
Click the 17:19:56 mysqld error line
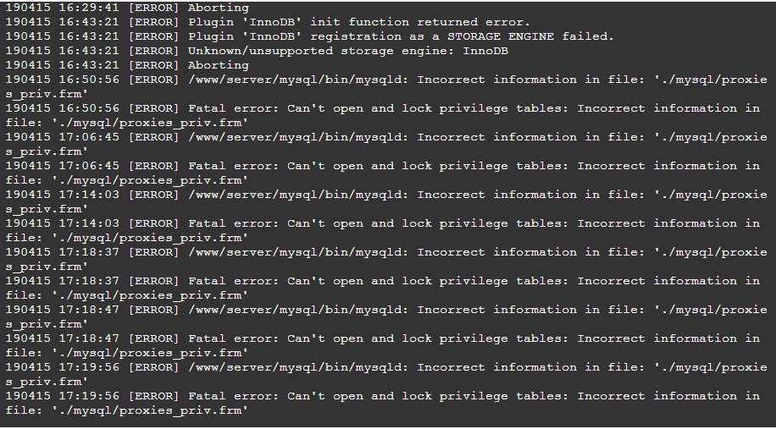pyautogui.click(x=386, y=373)
